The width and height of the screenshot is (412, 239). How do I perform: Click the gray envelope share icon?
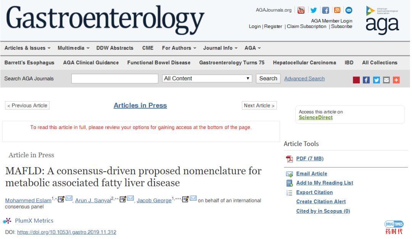tap(386, 80)
